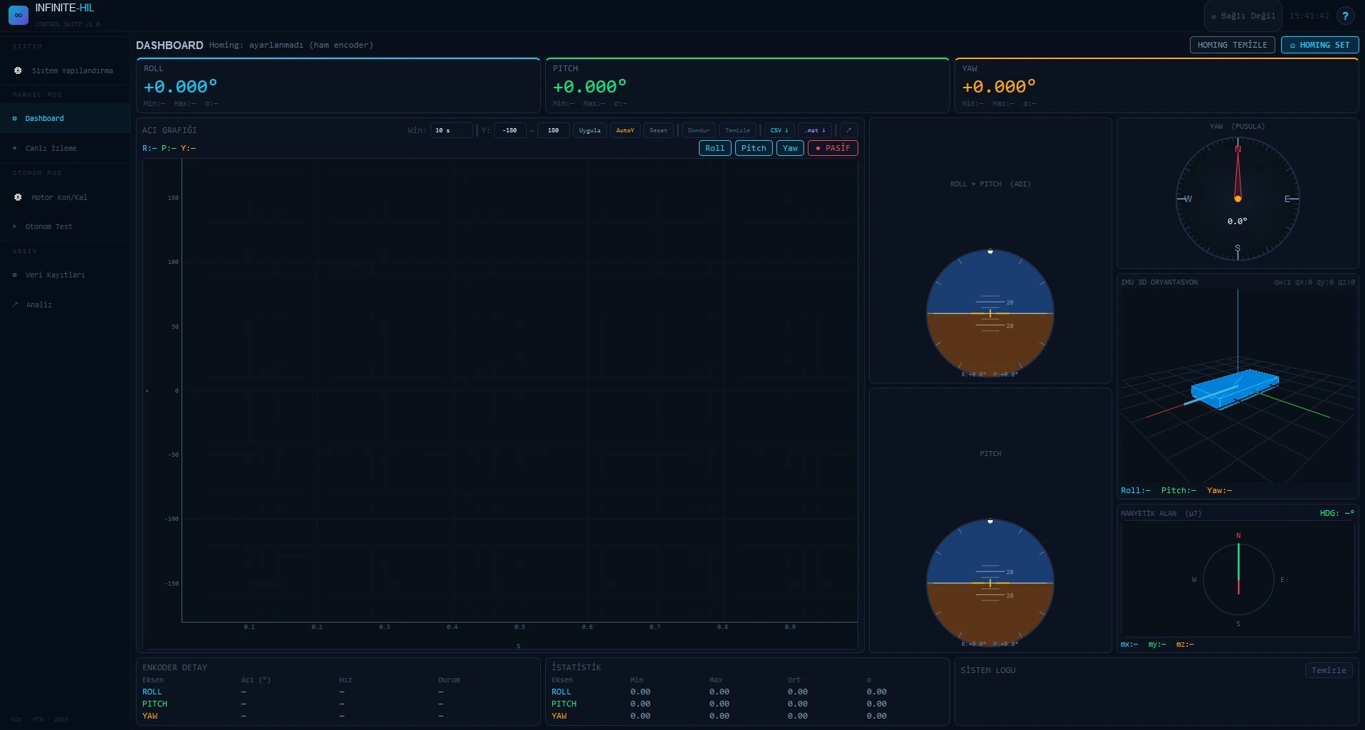Apply Y range with Uygula
1365x730 pixels.
coord(589,130)
